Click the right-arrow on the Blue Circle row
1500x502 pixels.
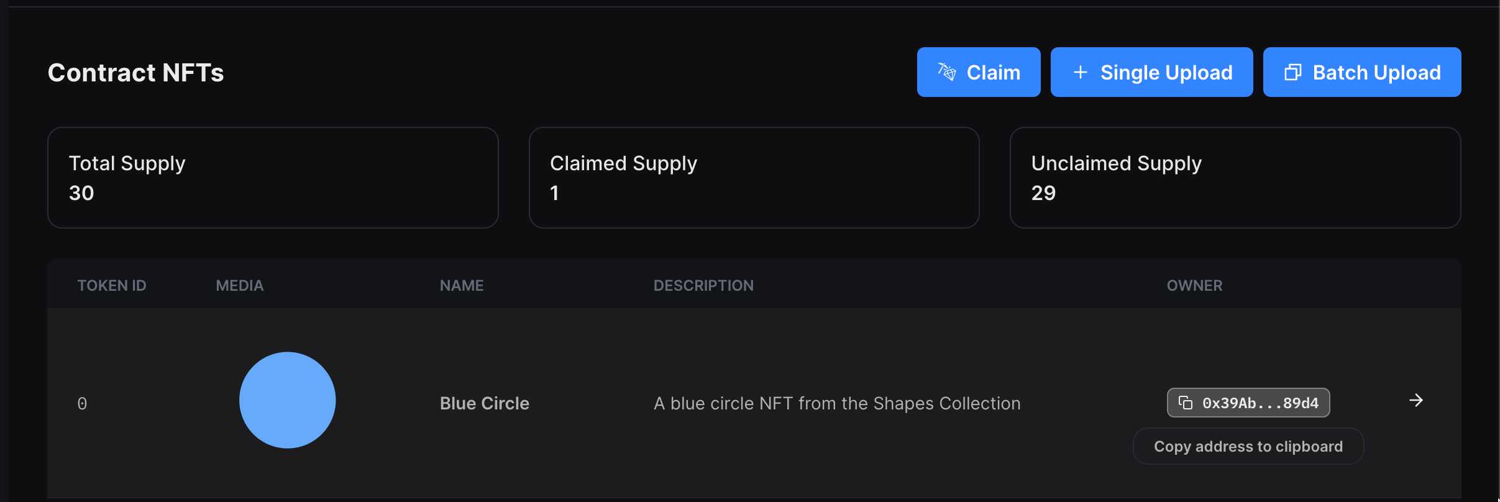click(1415, 400)
